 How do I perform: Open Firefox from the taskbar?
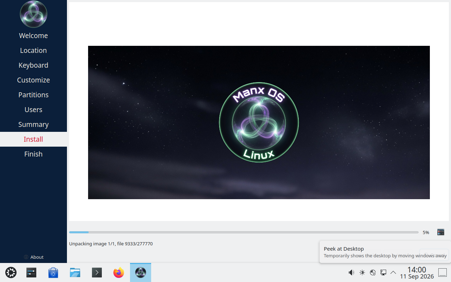119,272
